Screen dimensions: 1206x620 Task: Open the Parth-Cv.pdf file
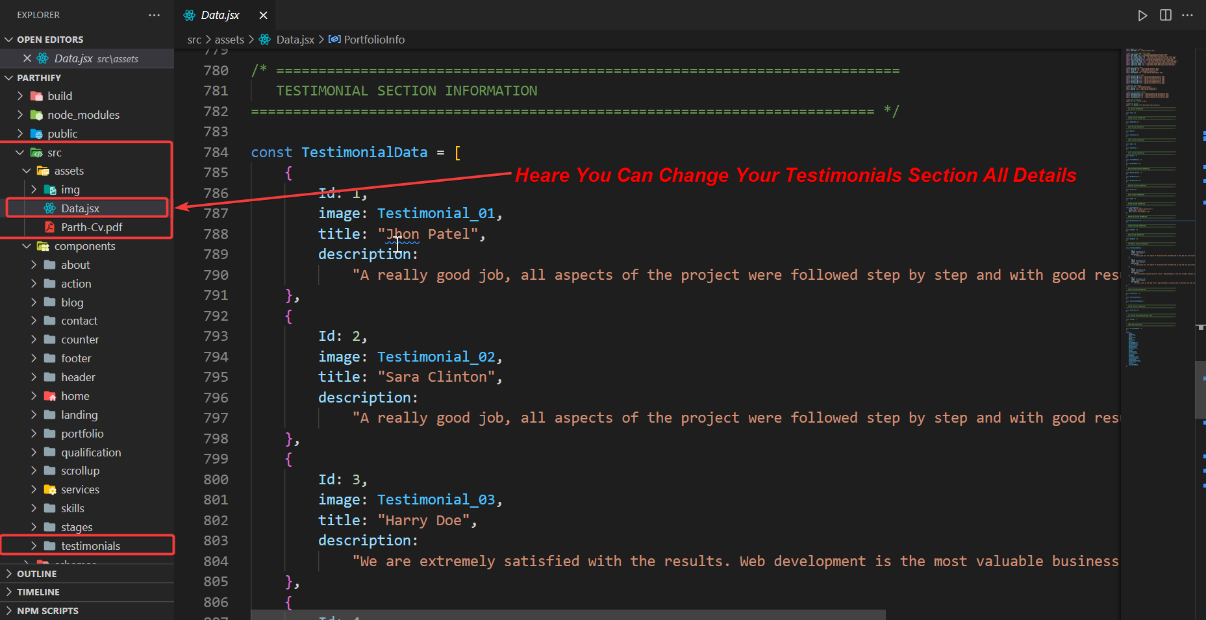pyautogui.click(x=92, y=227)
